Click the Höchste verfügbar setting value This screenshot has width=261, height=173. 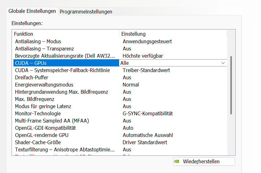143,56
